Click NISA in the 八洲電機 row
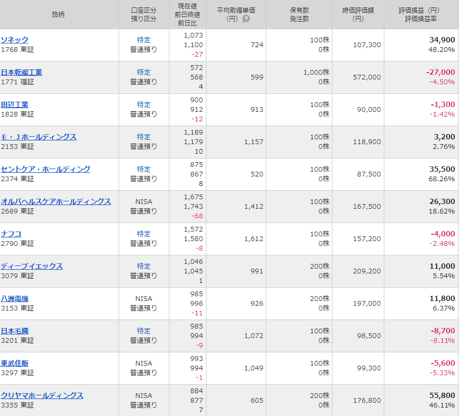Screen dimensions: 459x416 (x=143, y=299)
